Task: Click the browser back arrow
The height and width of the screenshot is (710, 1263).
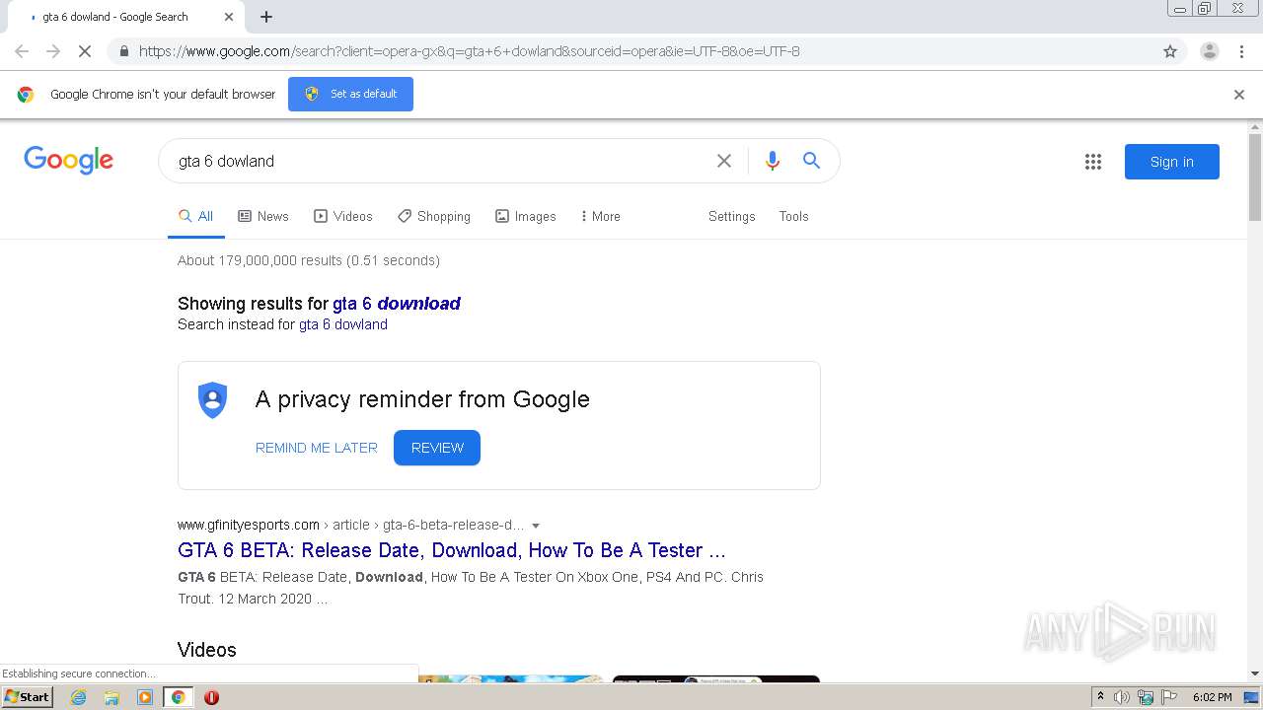Action: 22,51
